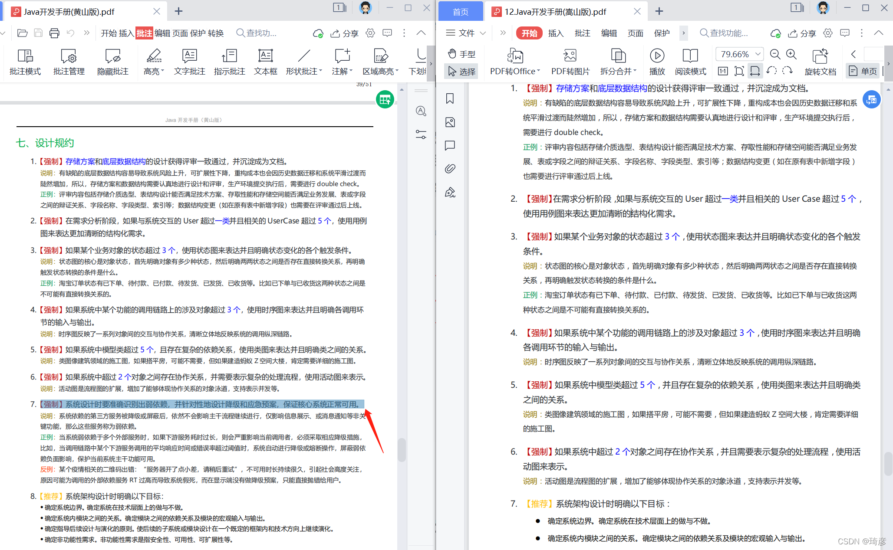Toggle 单页 single page view

coord(863,71)
